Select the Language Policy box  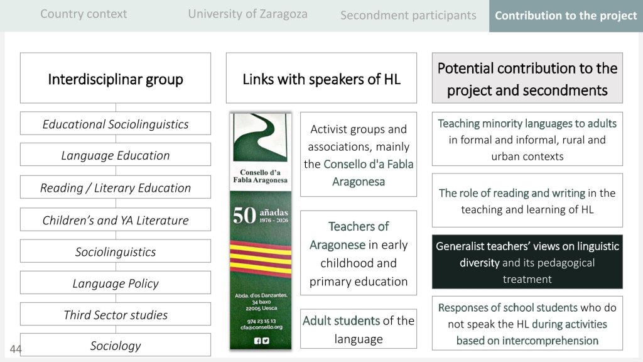pyautogui.click(x=116, y=283)
